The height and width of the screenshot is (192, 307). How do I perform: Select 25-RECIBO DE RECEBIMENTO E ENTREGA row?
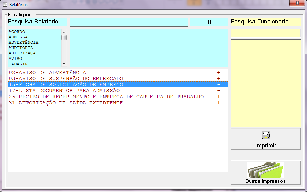coord(118,97)
